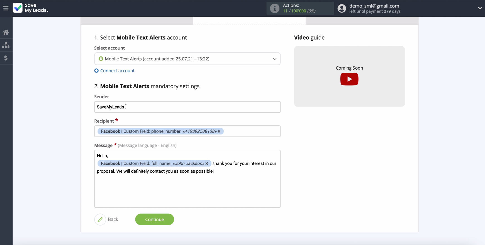This screenshot has width=485, height=245.
Task: Open the Select account dropdown
Action: coord(187,59)
